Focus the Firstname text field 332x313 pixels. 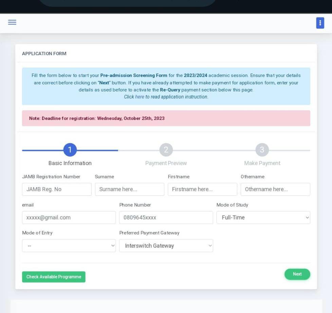tap(202, 189)
